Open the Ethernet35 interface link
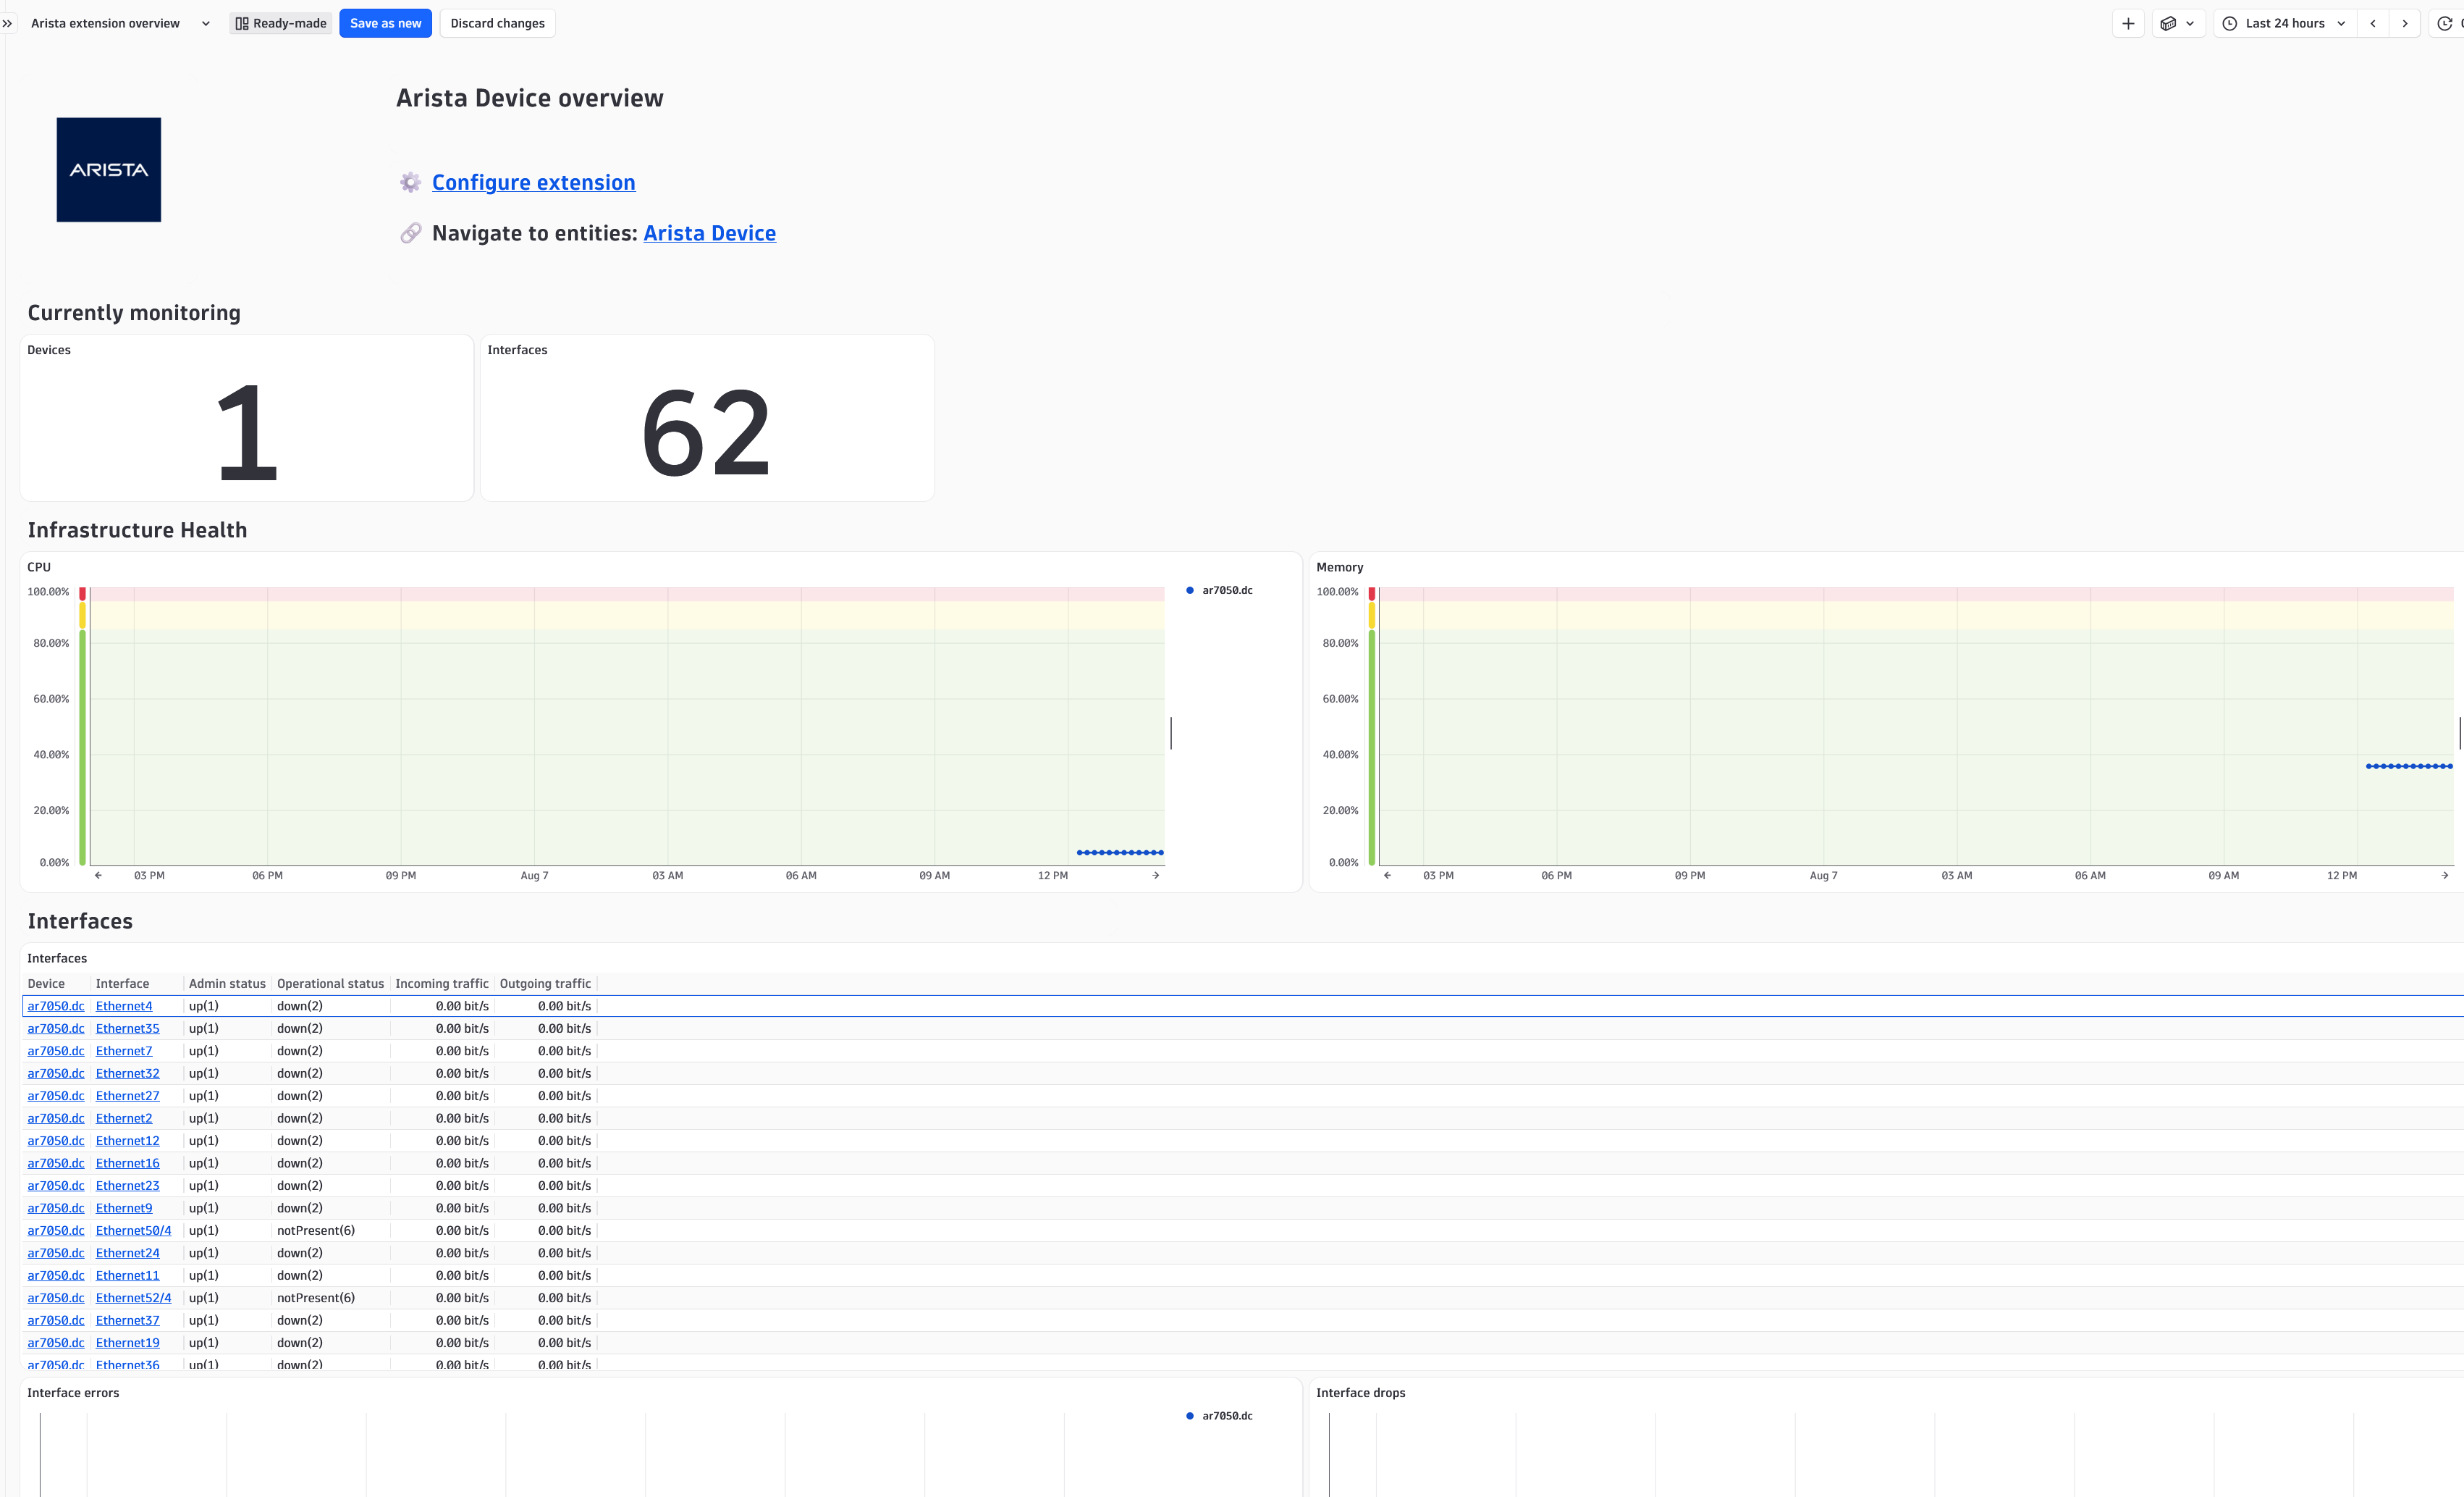Screen dimensions: 2464x1497 127,1028
